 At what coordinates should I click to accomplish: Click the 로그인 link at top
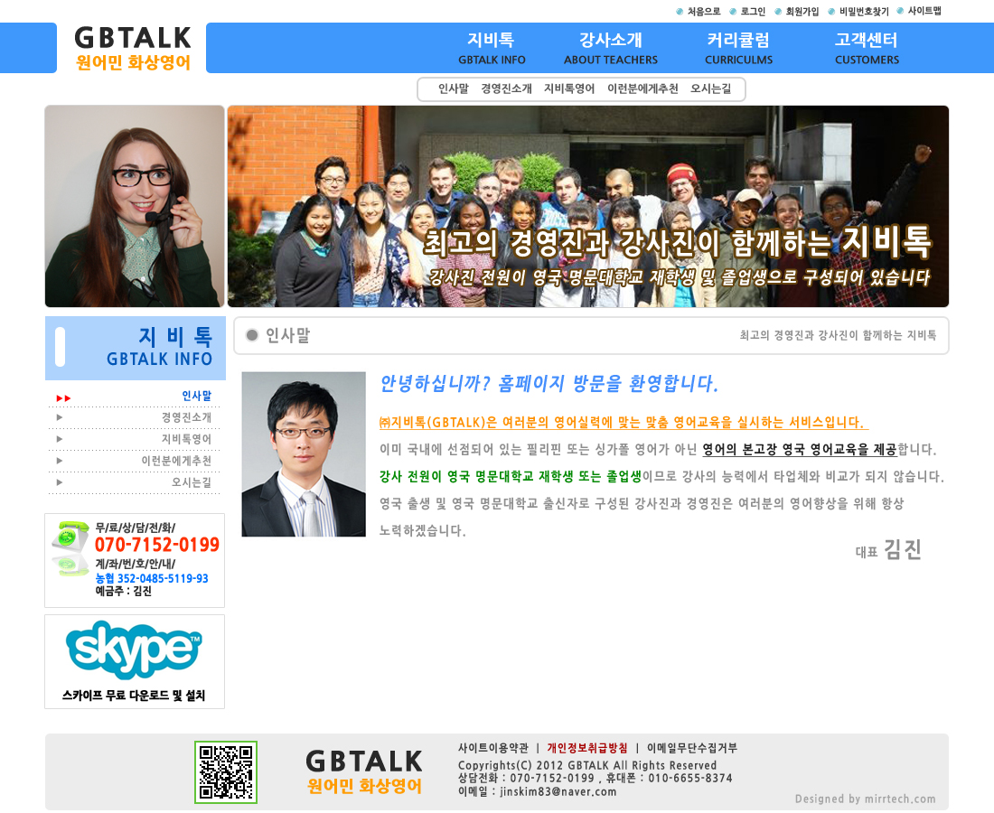(x=753, y=12)
